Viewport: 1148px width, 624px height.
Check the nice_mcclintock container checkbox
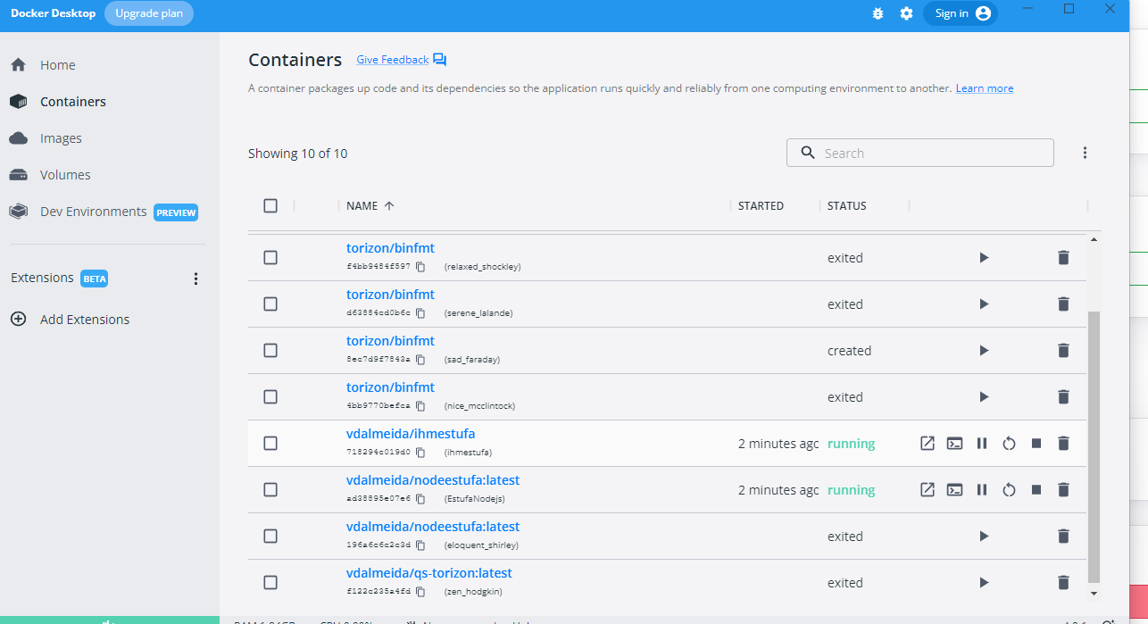coord(270,396)
